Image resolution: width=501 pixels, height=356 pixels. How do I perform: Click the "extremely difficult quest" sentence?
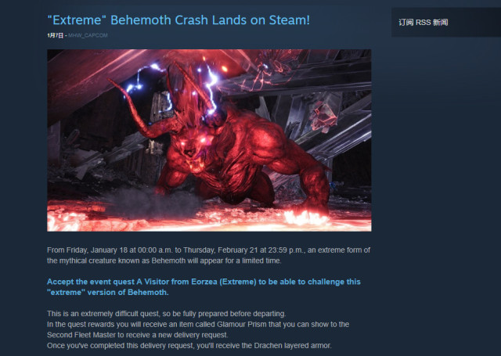pyautogui.click(x=166, y=314)
